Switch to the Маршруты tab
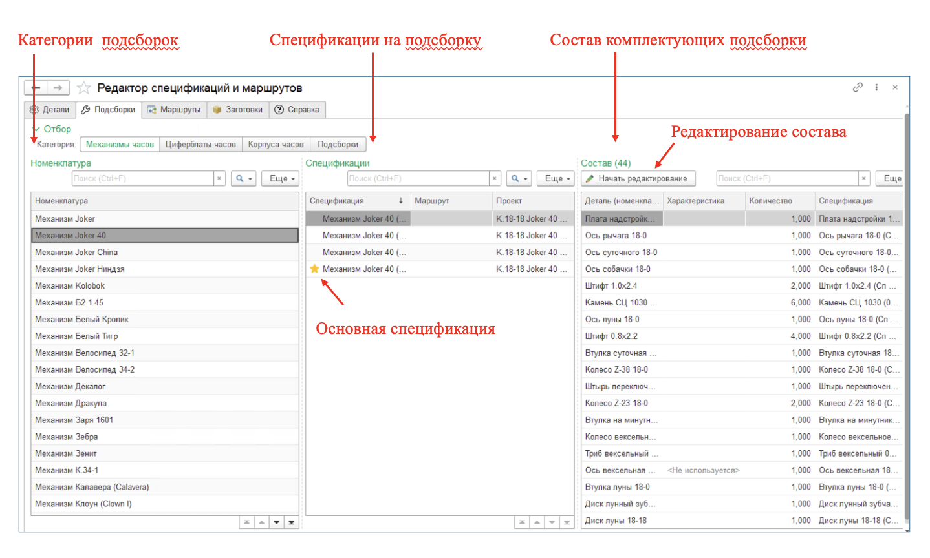The image size is (930, 558). pyautogui.click(x=174, y=110)
